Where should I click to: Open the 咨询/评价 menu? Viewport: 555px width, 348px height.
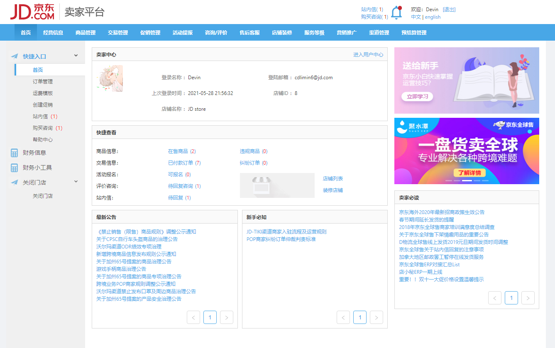[x=216, y=32]
